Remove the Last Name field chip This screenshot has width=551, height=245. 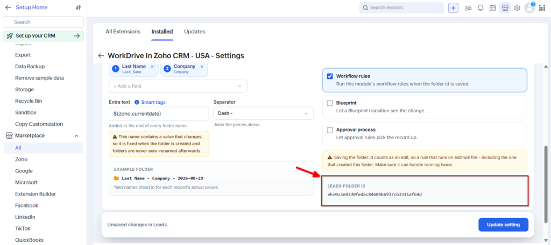[x=152, y=67]
